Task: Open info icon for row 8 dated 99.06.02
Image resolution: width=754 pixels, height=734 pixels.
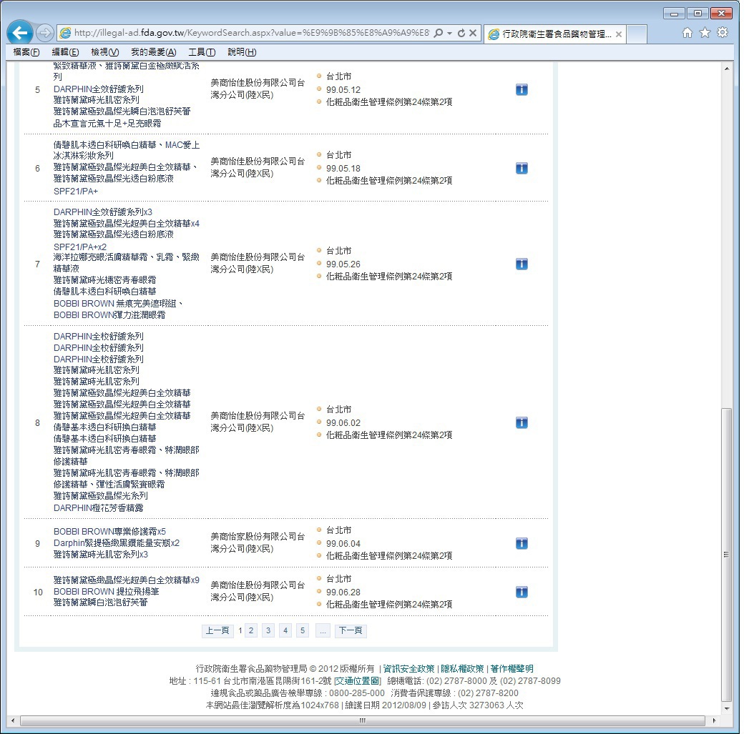Action: [x=522, y=422]
